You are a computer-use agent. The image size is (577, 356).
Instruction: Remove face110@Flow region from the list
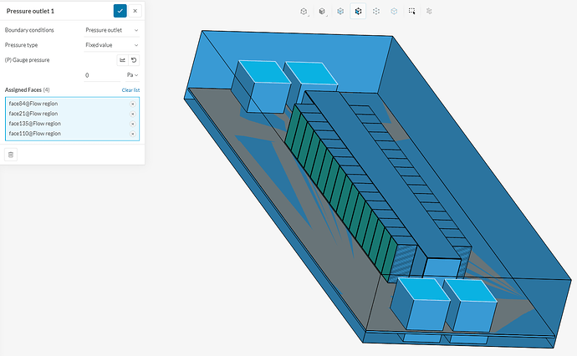tap(132, 134)
